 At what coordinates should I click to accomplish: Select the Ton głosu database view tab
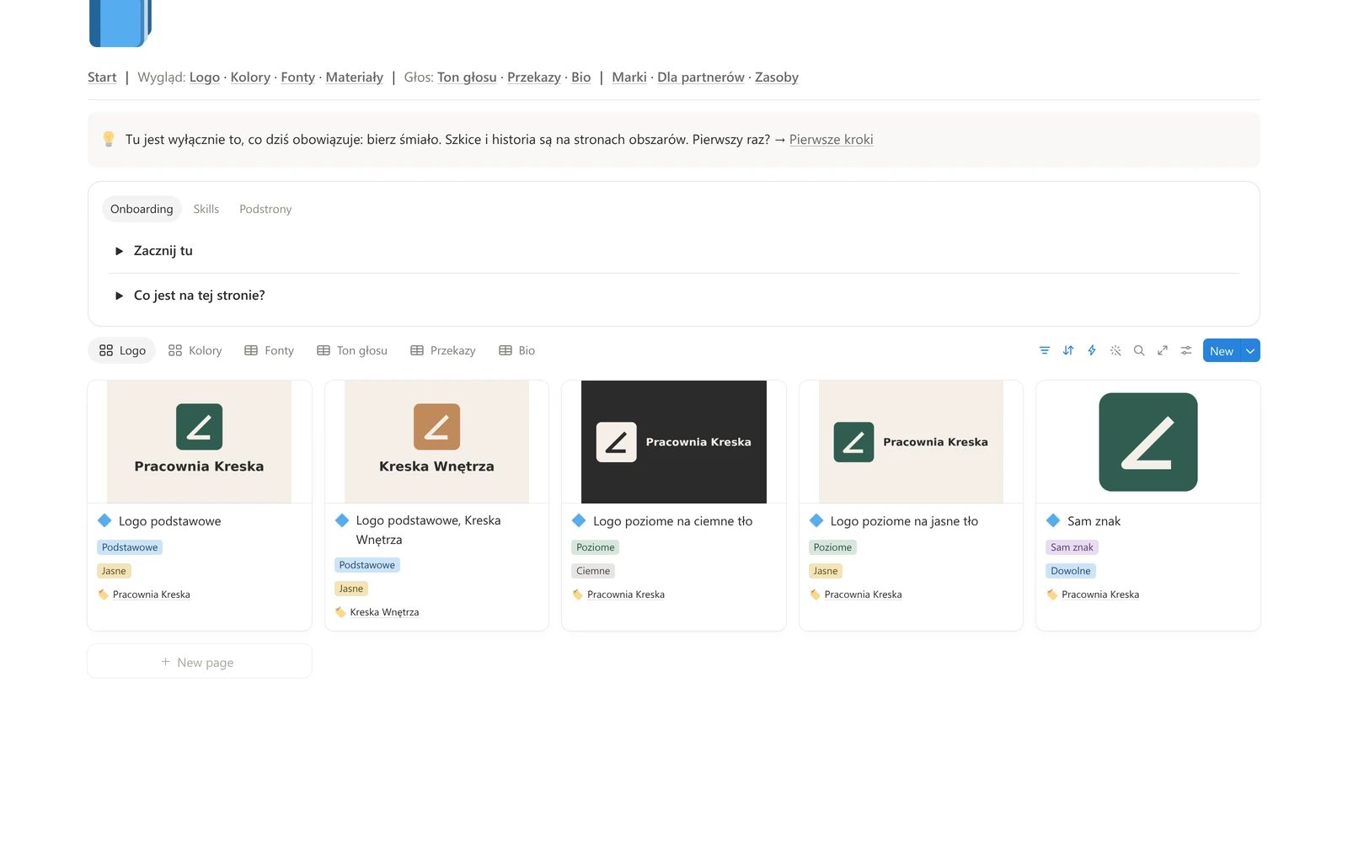click(x=352, y=350)
